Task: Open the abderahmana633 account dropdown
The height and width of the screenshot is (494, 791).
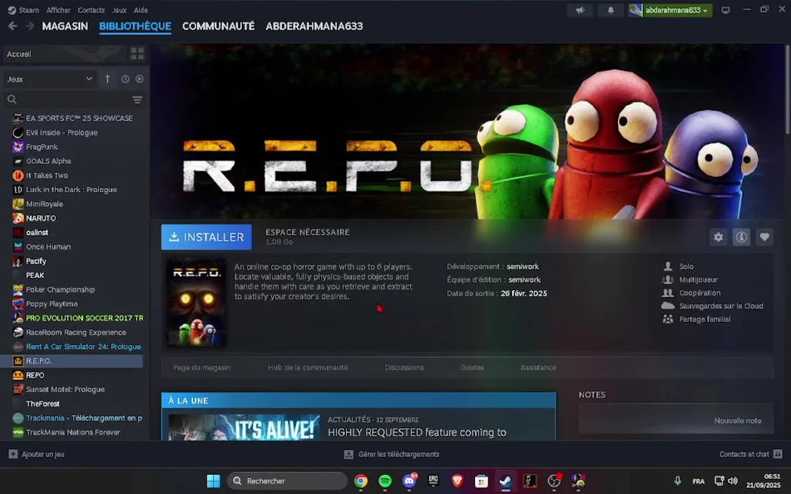Action: [x=670, y=10]
